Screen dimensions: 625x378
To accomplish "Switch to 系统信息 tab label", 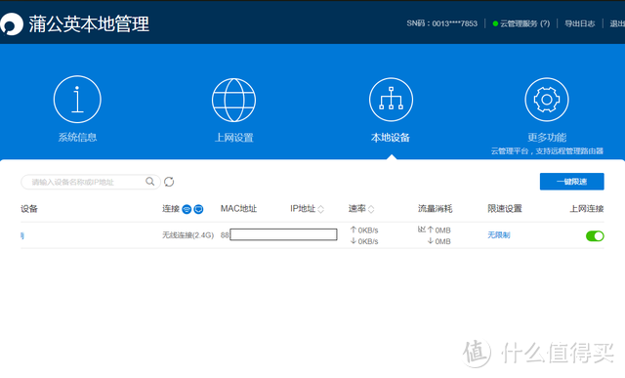I will click(x=77, y=138).
